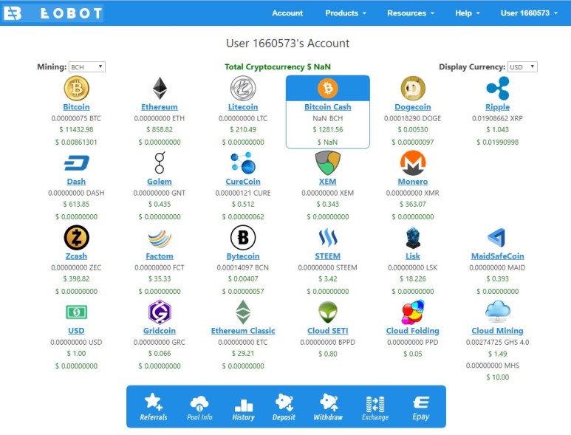The width and height of the screenshot is (571, 435).
Task: Click the Eobot logo in header
Action: click(52, 13)
